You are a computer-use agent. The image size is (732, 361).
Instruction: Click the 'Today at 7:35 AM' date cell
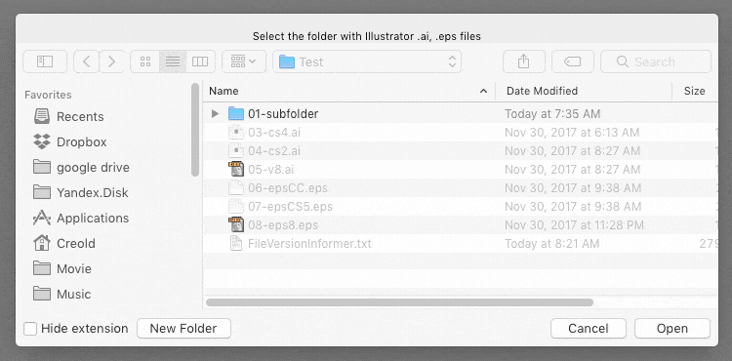point(552,114)
